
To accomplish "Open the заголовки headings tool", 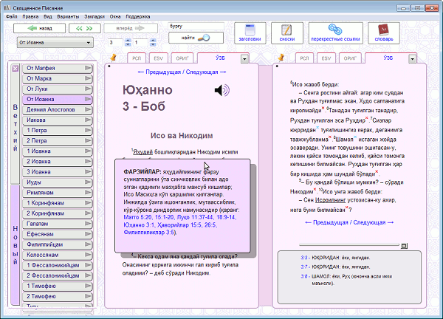I will 250,33.
